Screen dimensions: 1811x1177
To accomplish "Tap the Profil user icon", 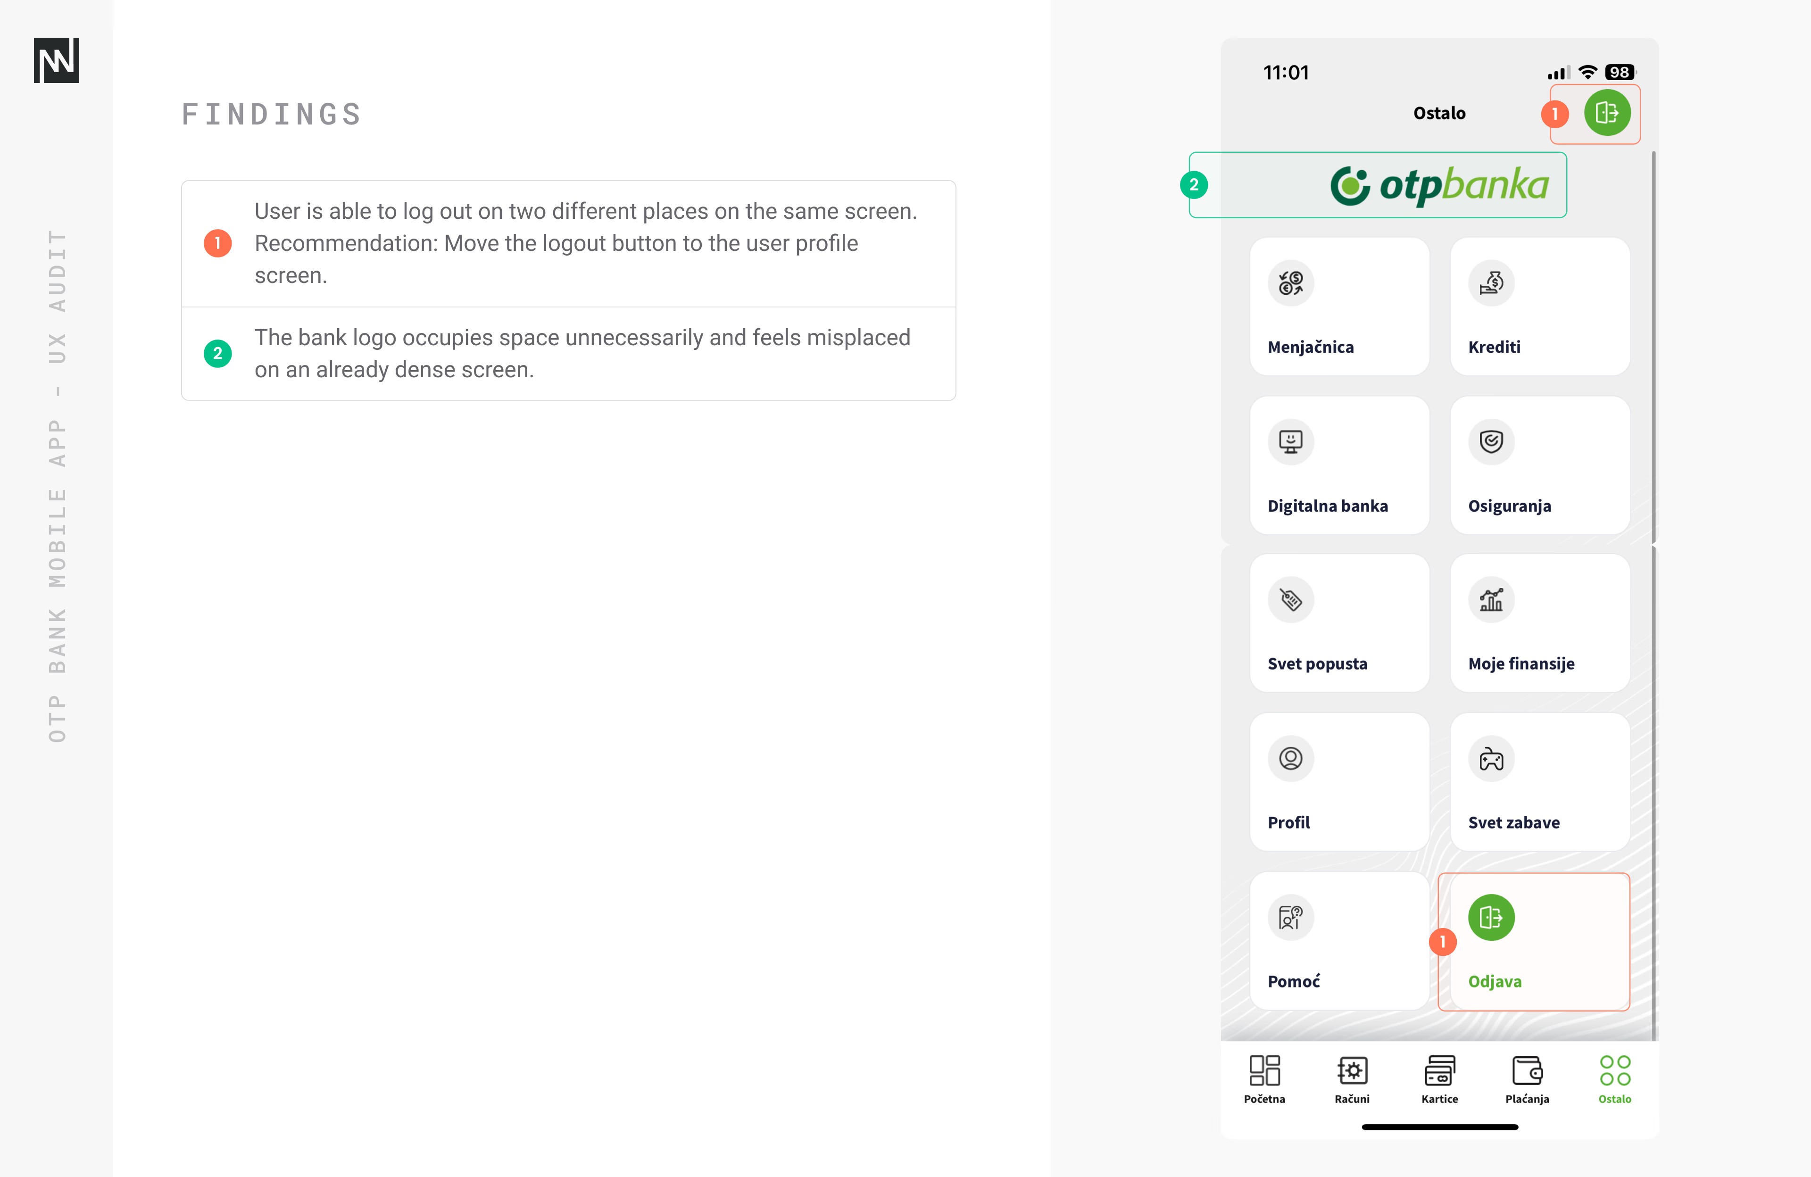I will click(x=1290, y=759).
